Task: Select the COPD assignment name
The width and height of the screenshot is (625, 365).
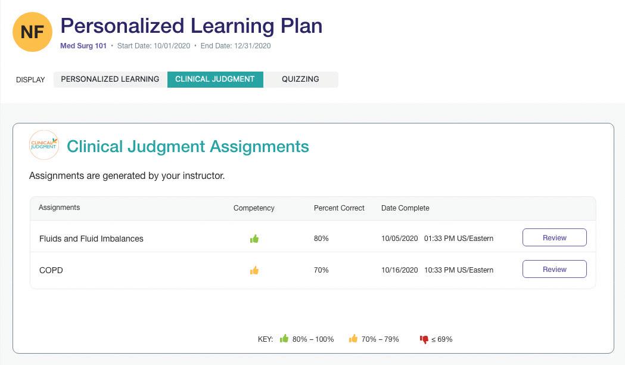Action: coord(51,270)
